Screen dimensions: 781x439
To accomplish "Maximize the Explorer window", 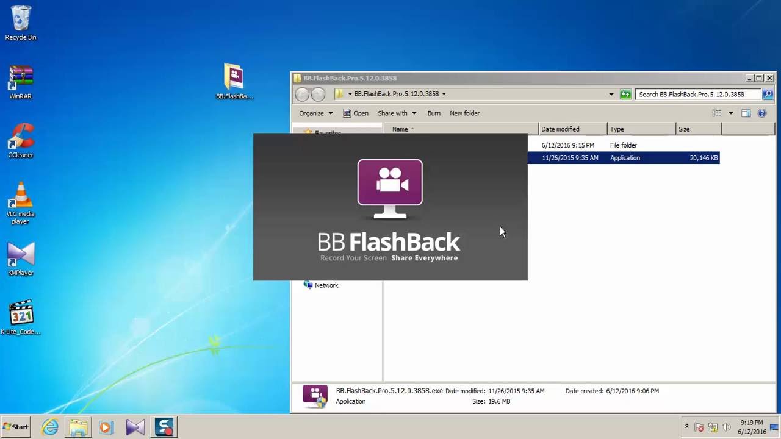I will pos(759,78).
